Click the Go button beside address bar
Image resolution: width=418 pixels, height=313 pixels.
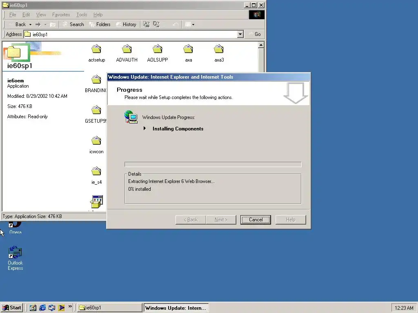point(255,34)
